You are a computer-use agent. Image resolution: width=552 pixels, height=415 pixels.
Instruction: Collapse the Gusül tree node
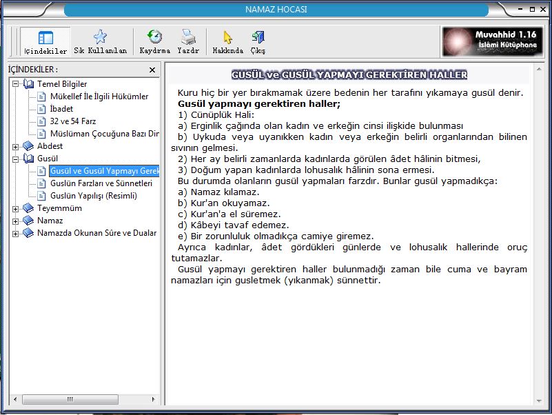15,159
